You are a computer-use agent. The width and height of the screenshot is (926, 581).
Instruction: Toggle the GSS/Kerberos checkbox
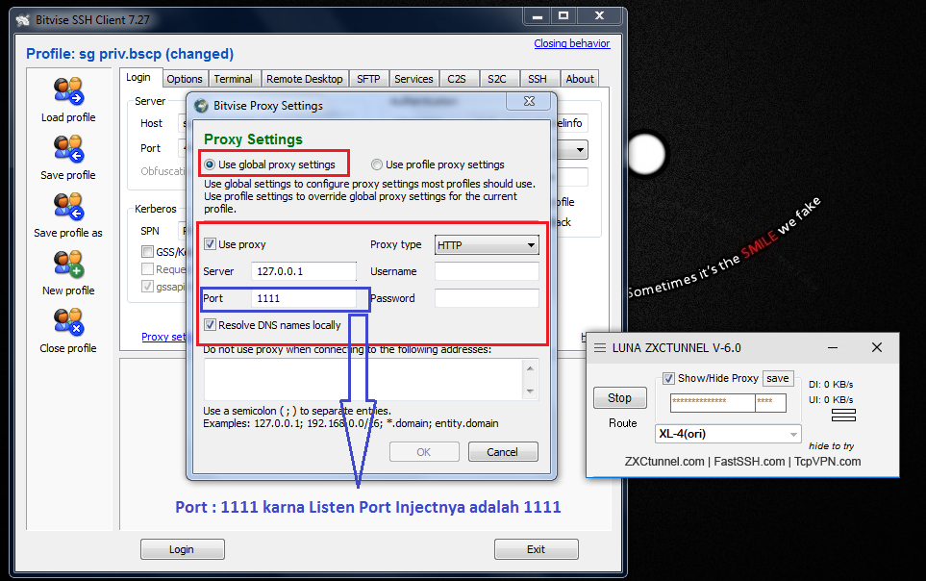click(148, 252)
